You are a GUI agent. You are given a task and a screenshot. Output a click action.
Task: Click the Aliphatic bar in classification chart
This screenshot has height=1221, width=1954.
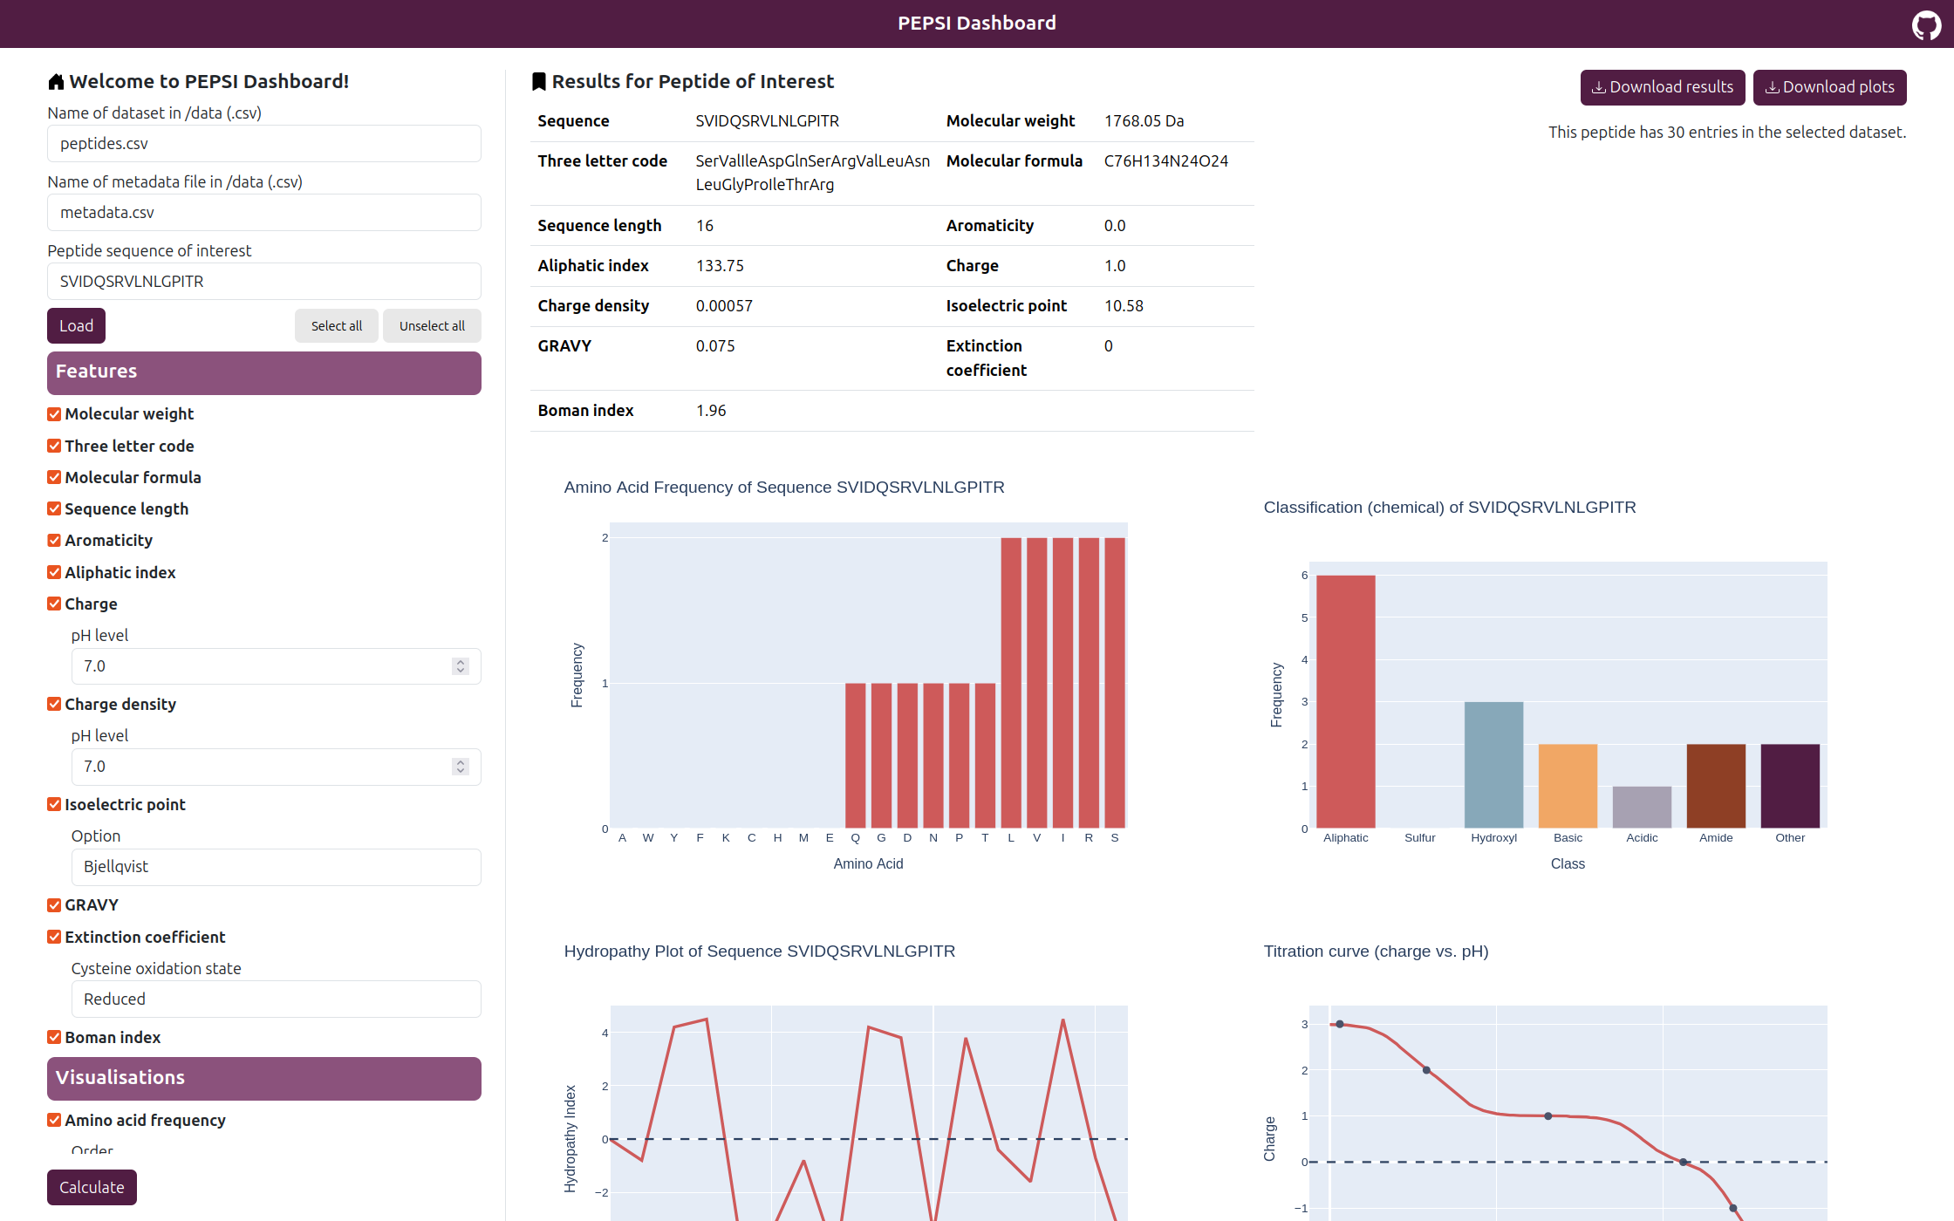coord(1346,702)
